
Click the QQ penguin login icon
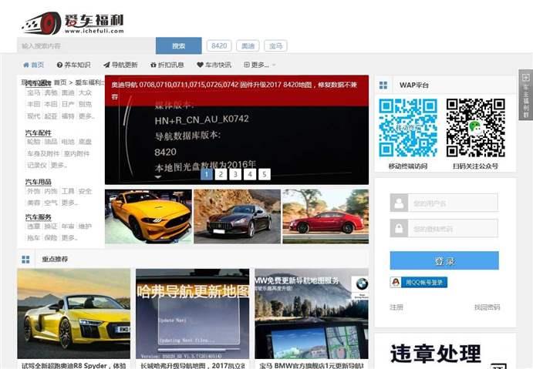(x=396, y=283)
